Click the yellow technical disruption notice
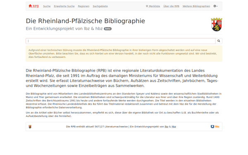248x155 pixels. click(124, 53)
